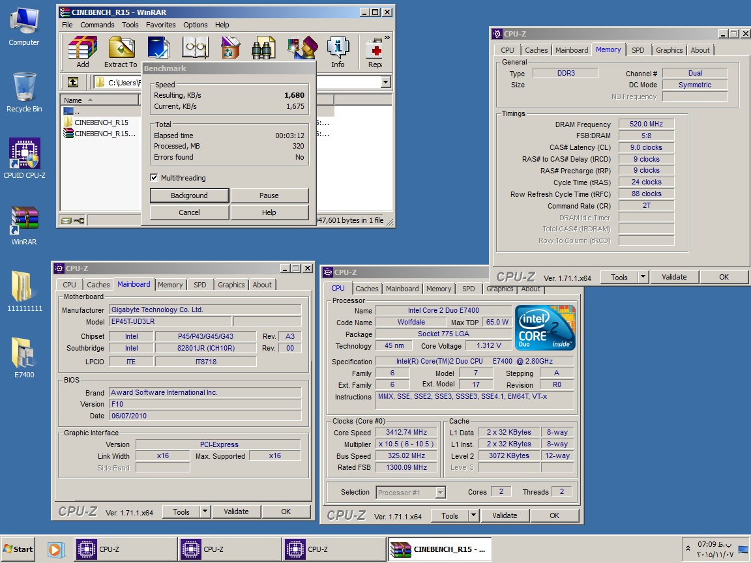The image size is (751, 563).
Task: Click the first CPU-Z taskbar button
Action: pyautogui.click(x=125, y=549)
